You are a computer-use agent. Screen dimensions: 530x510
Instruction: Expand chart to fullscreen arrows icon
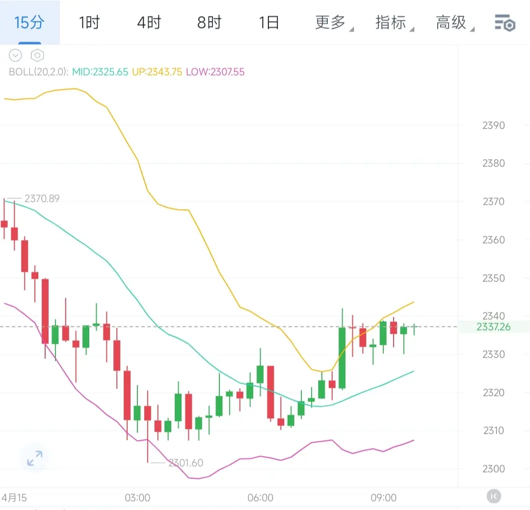(x=34, y=458)
